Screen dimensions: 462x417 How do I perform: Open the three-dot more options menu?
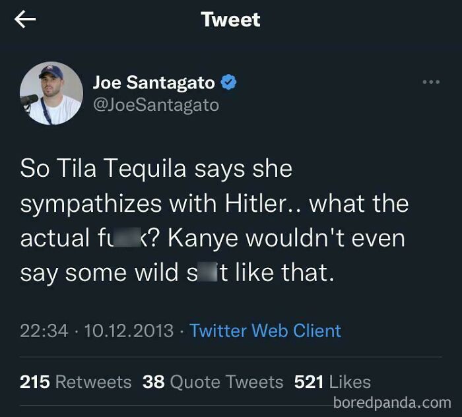coord(430,82)
